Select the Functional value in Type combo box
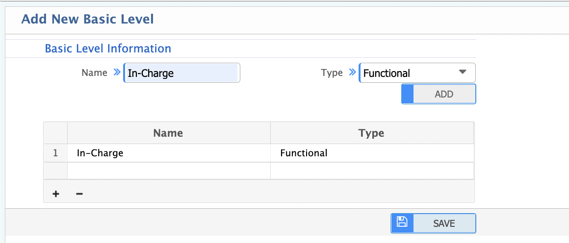This screenshot has width=569, height=243. [x=417, y=73]
